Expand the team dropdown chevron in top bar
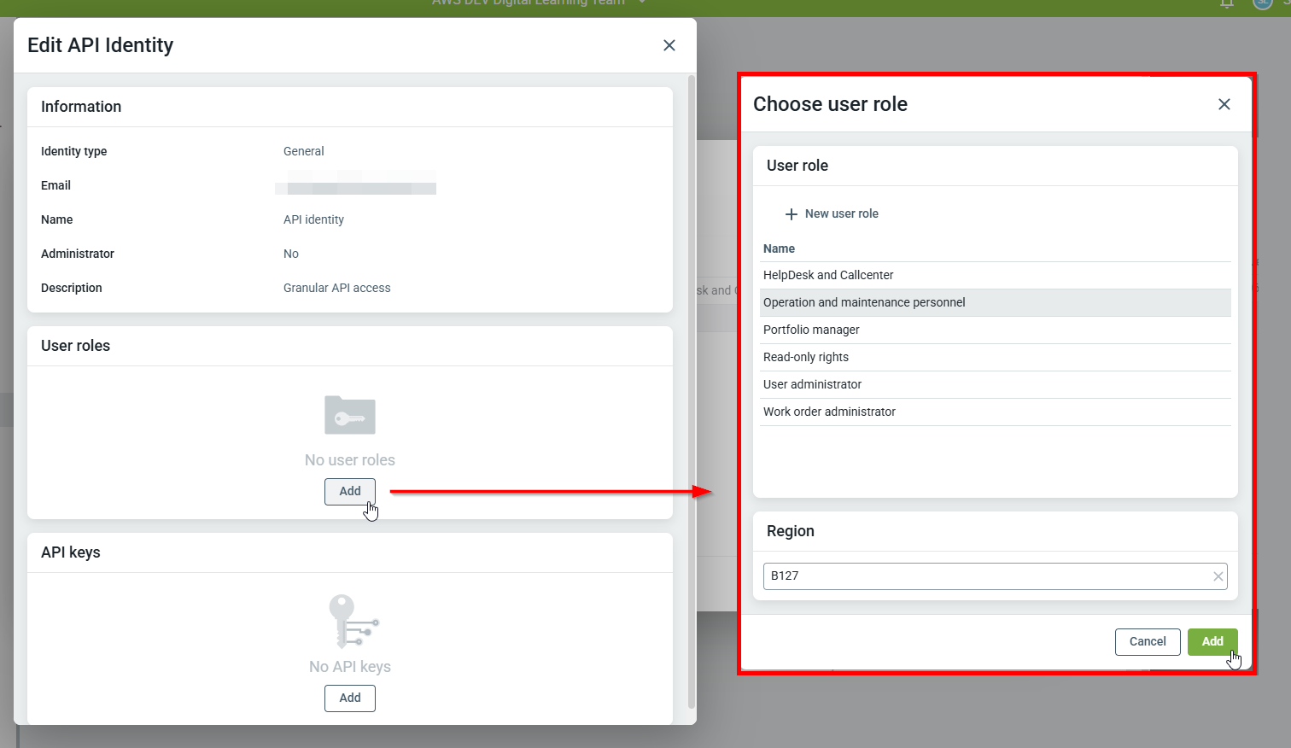This screenshot has height=748, width=1291. (x=642, y=3)
